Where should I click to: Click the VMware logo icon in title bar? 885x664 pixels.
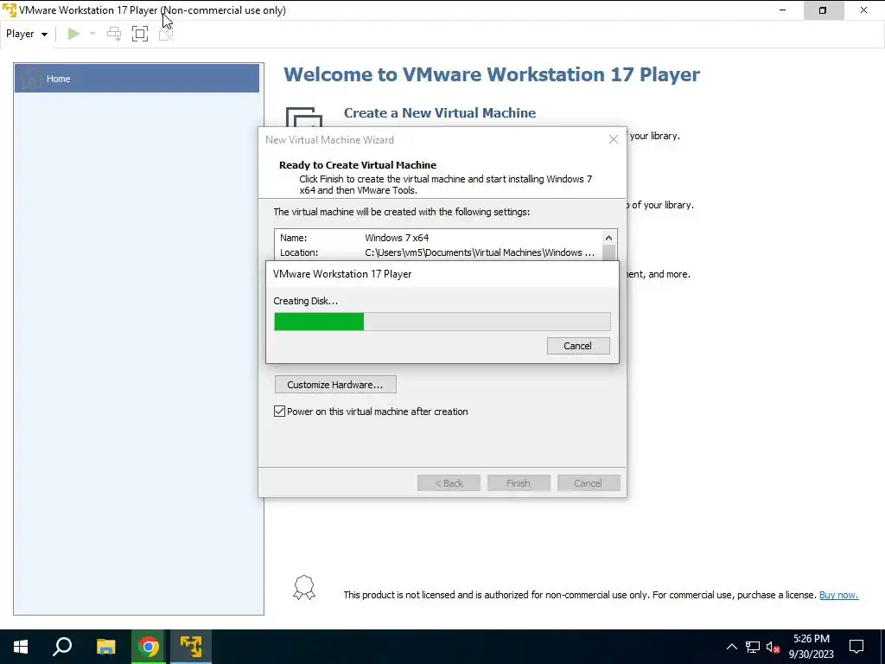click(x=10, y=10)
